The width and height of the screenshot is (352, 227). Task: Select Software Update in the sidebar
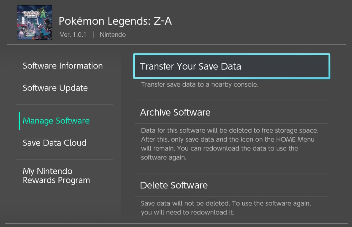55,88
